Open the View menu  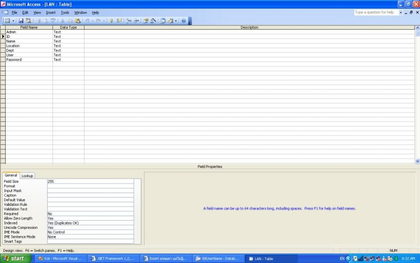[x=37, y=13]
